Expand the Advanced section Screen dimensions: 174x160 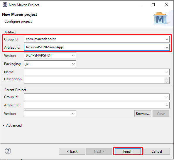(3, 125)
